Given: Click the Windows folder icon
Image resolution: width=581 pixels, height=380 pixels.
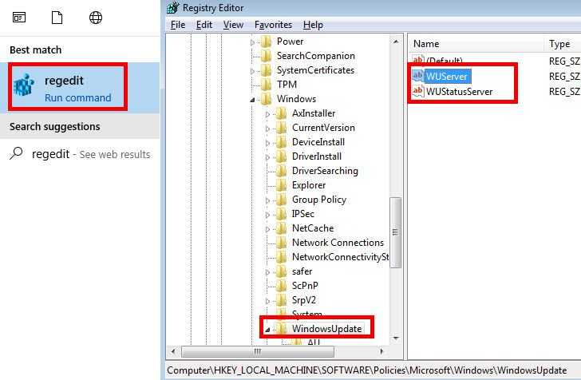Looking at the screenshot, I should (266, 99).
